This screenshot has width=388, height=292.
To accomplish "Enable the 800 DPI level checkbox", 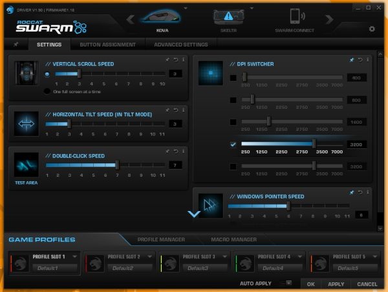I will tap(233, 100).
